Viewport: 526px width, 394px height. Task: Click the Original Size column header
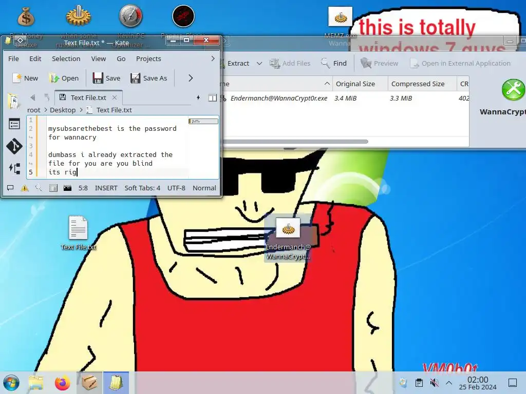tap(360, 84)
